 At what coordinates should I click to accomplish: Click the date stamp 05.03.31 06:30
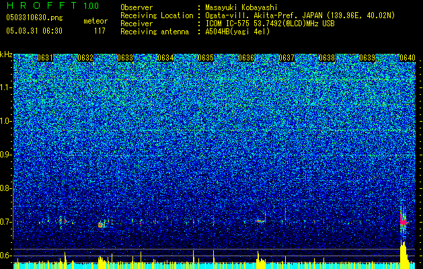tap(34, 31)
